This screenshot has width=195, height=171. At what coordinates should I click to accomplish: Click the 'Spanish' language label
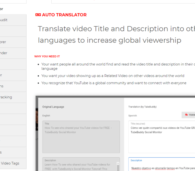click(x=133, y=116)
